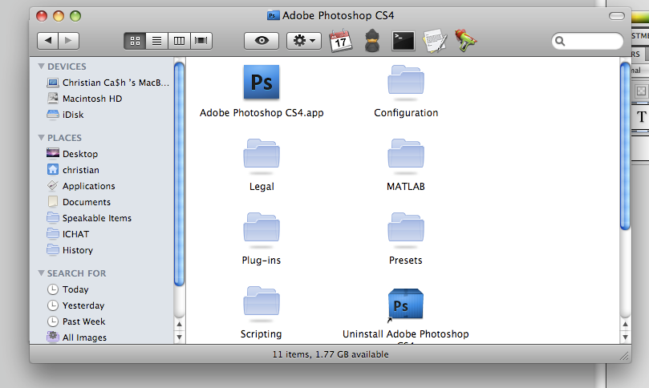Viewport: 649px width, 388px height.
Task: Click the sidebar scroll up arrow
Action: [179, 324]
